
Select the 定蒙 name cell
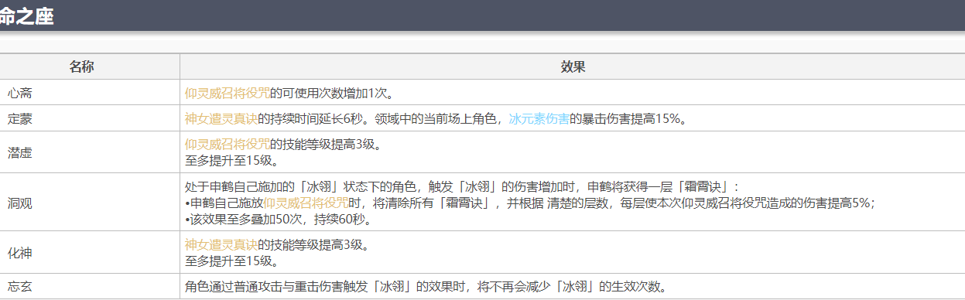[90, 118]
